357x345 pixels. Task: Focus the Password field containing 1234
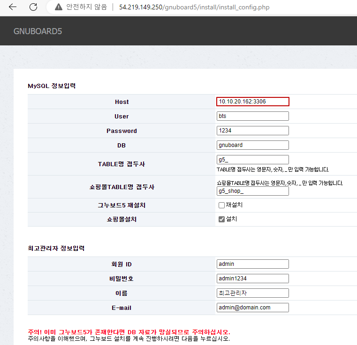pos(253,131)
